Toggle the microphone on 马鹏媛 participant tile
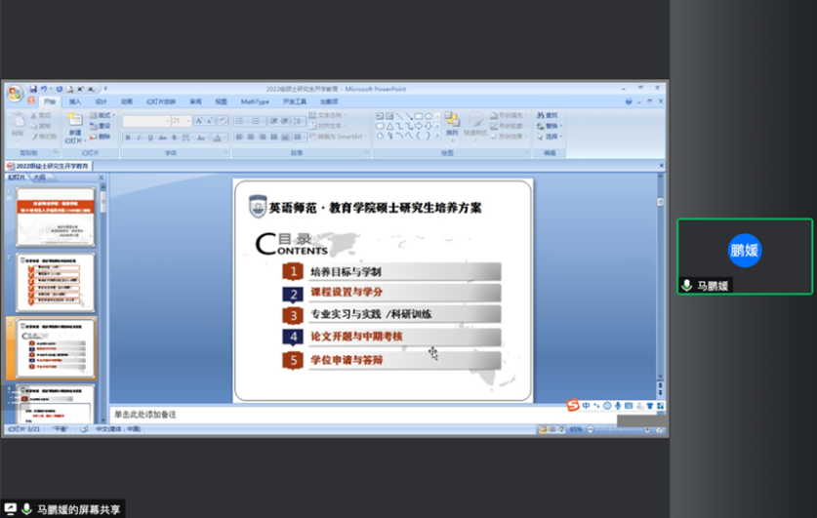 point(687,286)
